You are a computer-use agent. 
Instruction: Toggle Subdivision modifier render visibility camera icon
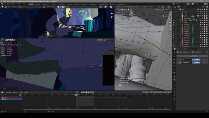199,63
